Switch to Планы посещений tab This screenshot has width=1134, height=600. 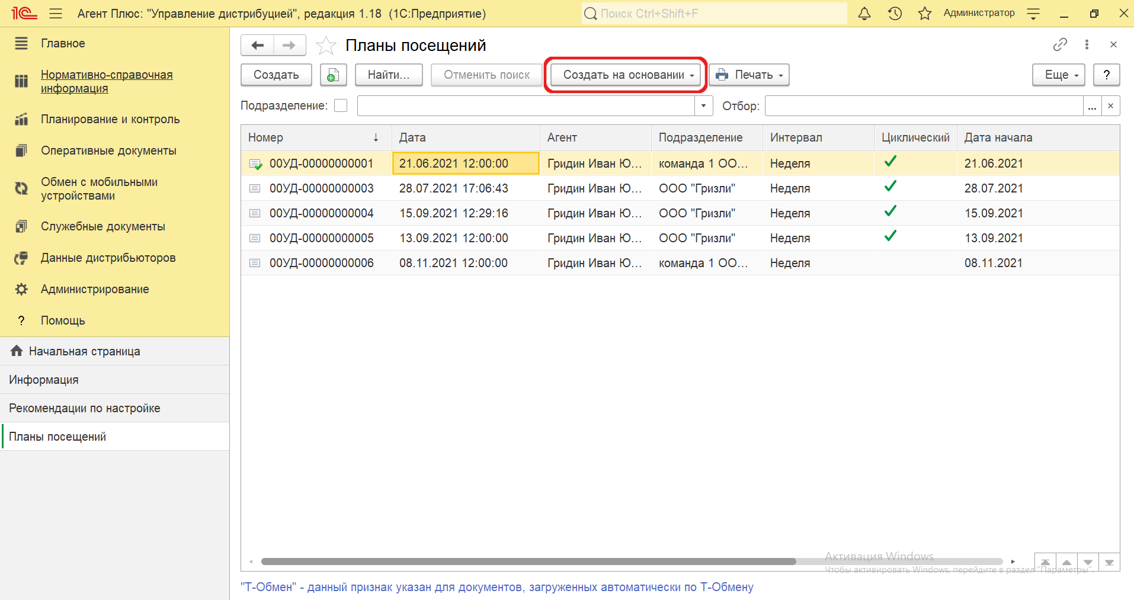tap(115, 437)
